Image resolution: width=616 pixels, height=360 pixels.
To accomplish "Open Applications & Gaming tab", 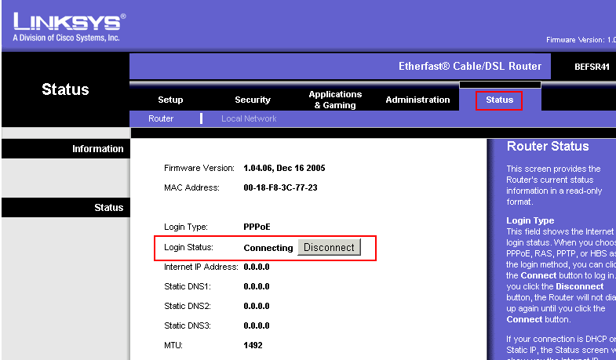I will pyautogui.click(x=335, y=100).
